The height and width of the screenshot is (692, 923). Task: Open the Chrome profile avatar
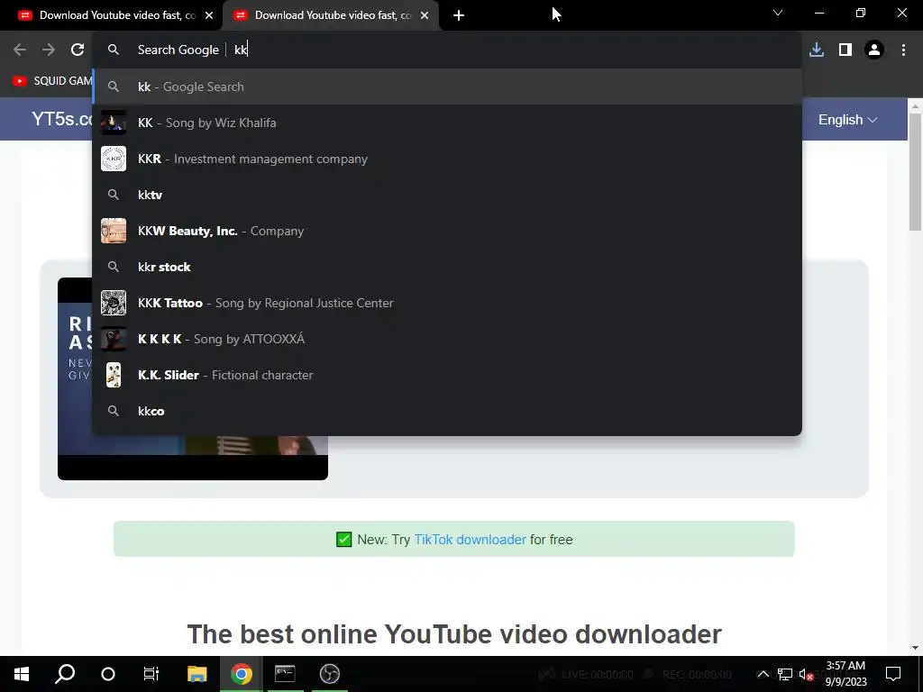874,50
